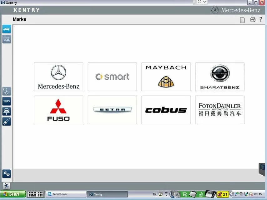This screenshot has width=267, height=200.
Task: Open help with the question mark icon
Action: 261,19
